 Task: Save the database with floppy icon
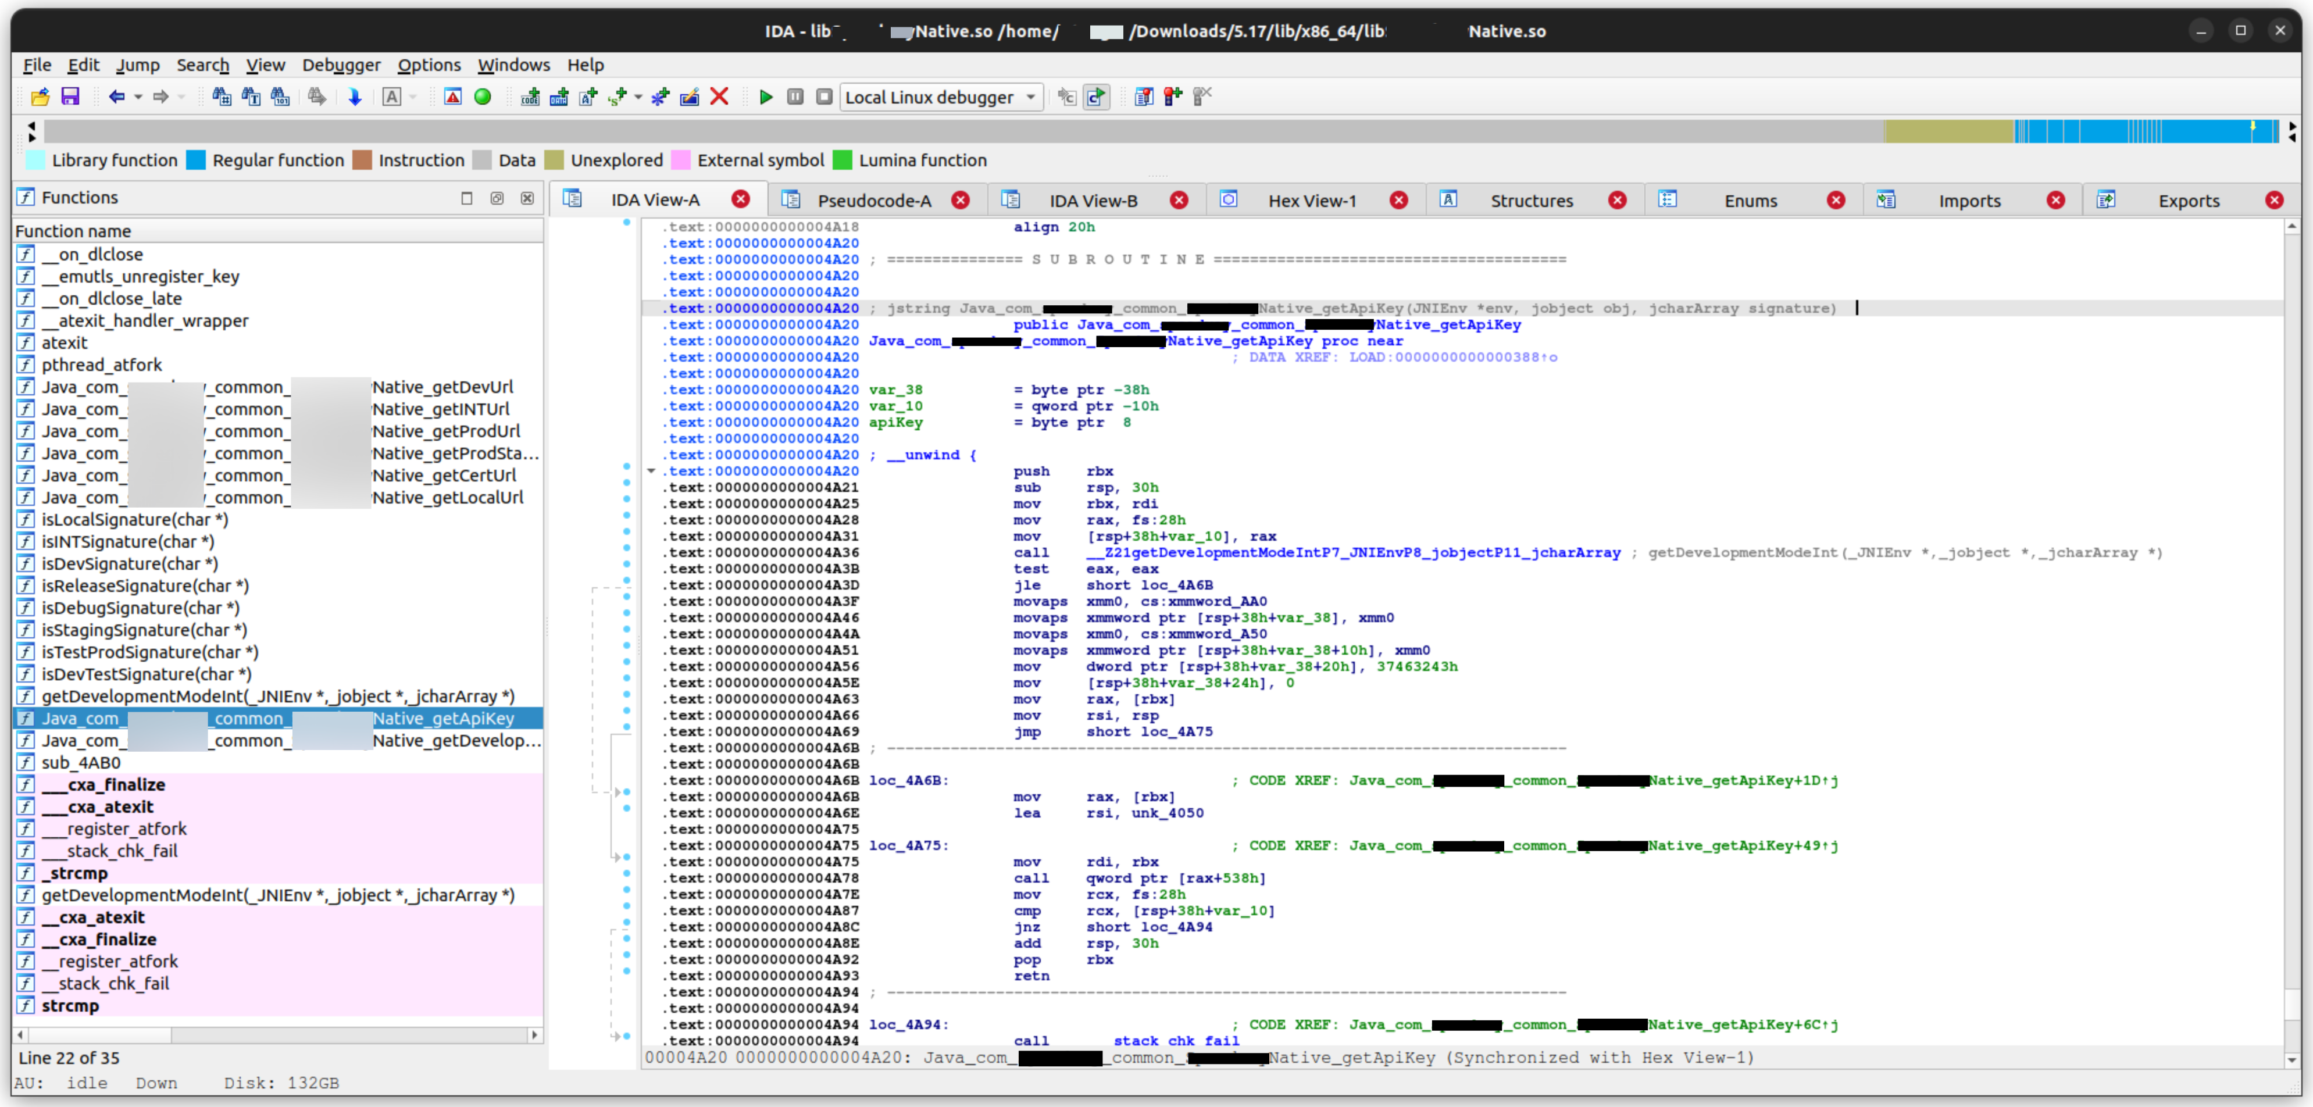[x=70, y=97]
